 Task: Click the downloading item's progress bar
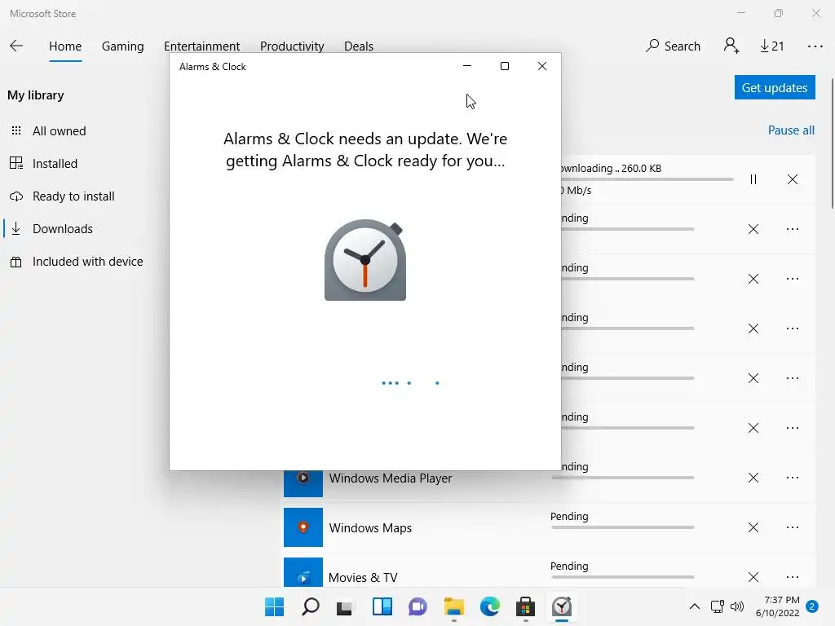click(x=647, y=179)
